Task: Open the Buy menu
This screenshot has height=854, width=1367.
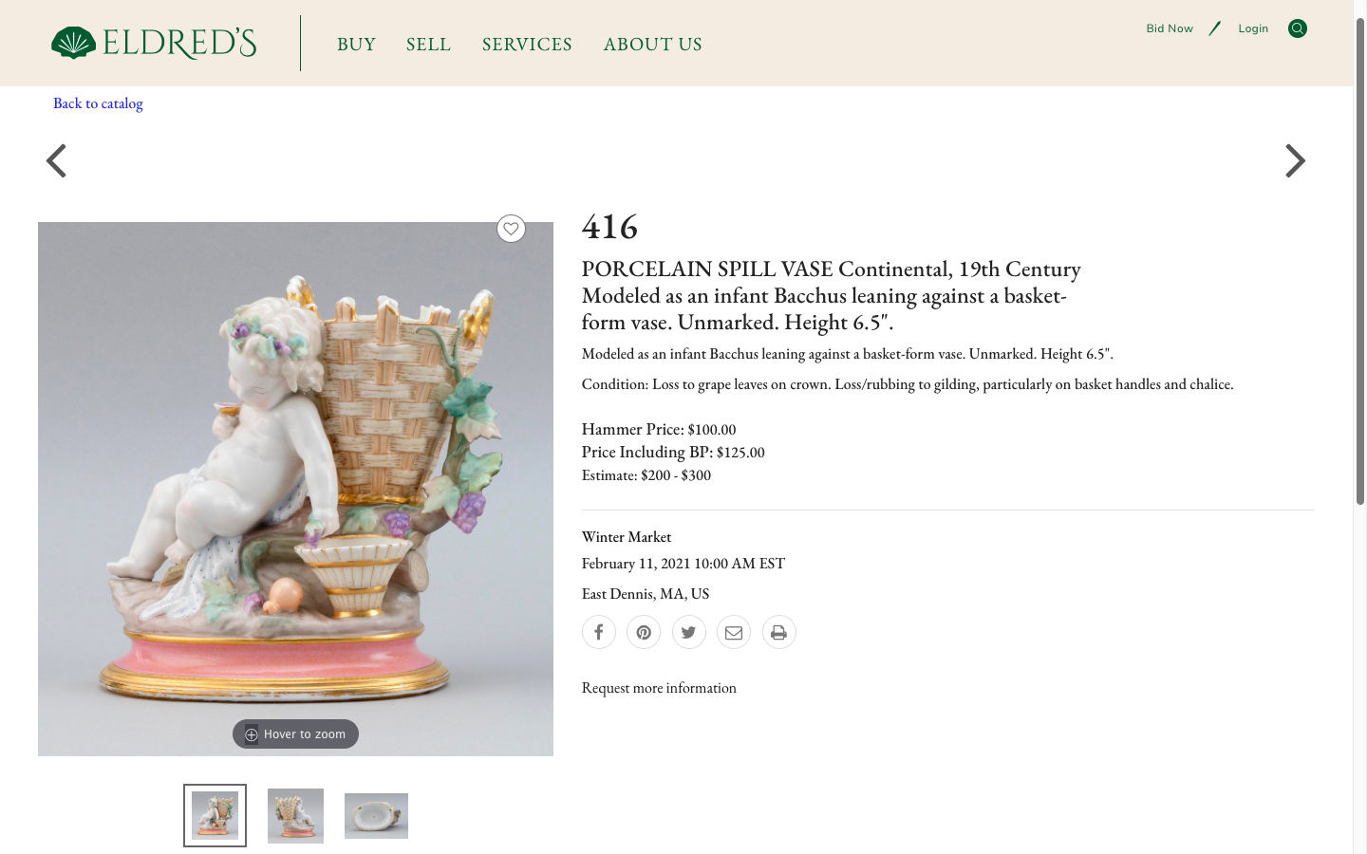Action: click(x=356, y=45)
